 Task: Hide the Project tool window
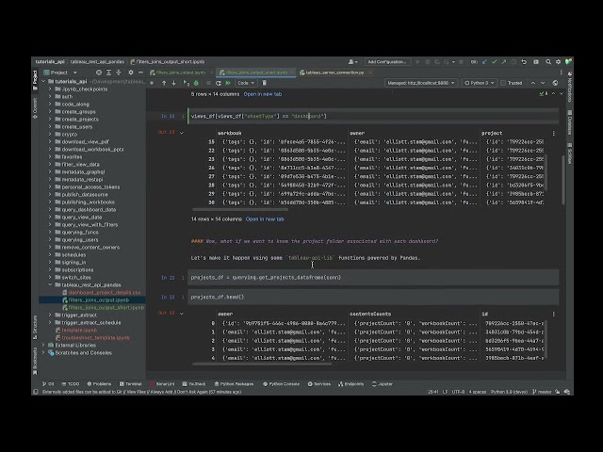point(140,73)
